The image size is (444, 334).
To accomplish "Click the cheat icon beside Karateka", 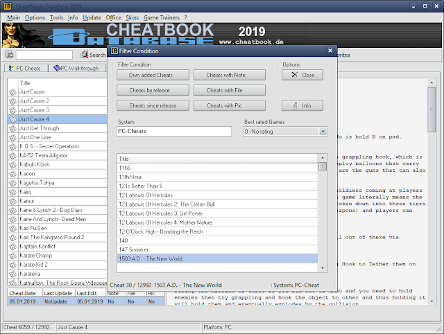I will [x=12, y=274].
